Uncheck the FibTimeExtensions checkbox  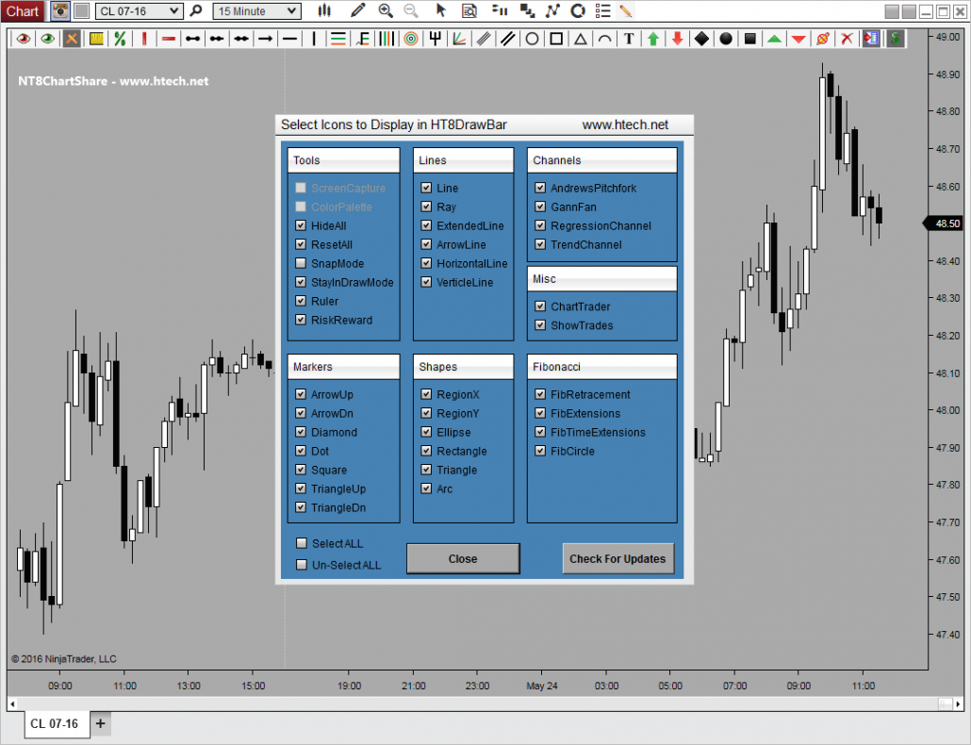540,432
